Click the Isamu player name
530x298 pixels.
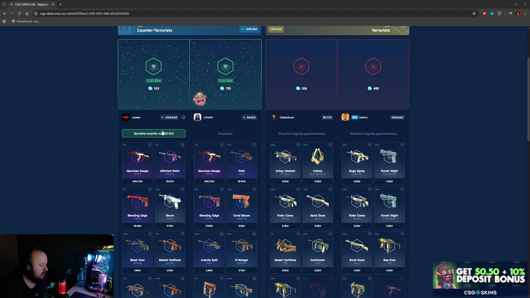[x=363, y=117]
